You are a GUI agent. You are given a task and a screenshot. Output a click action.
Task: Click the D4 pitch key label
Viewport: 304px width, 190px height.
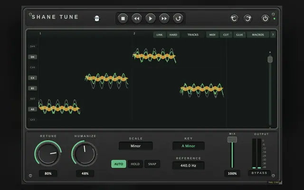pos(33,57)
